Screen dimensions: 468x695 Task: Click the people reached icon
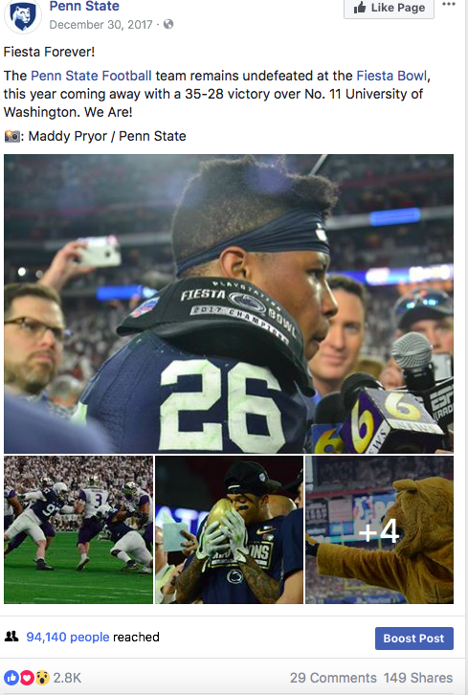(x=11, y=637)
